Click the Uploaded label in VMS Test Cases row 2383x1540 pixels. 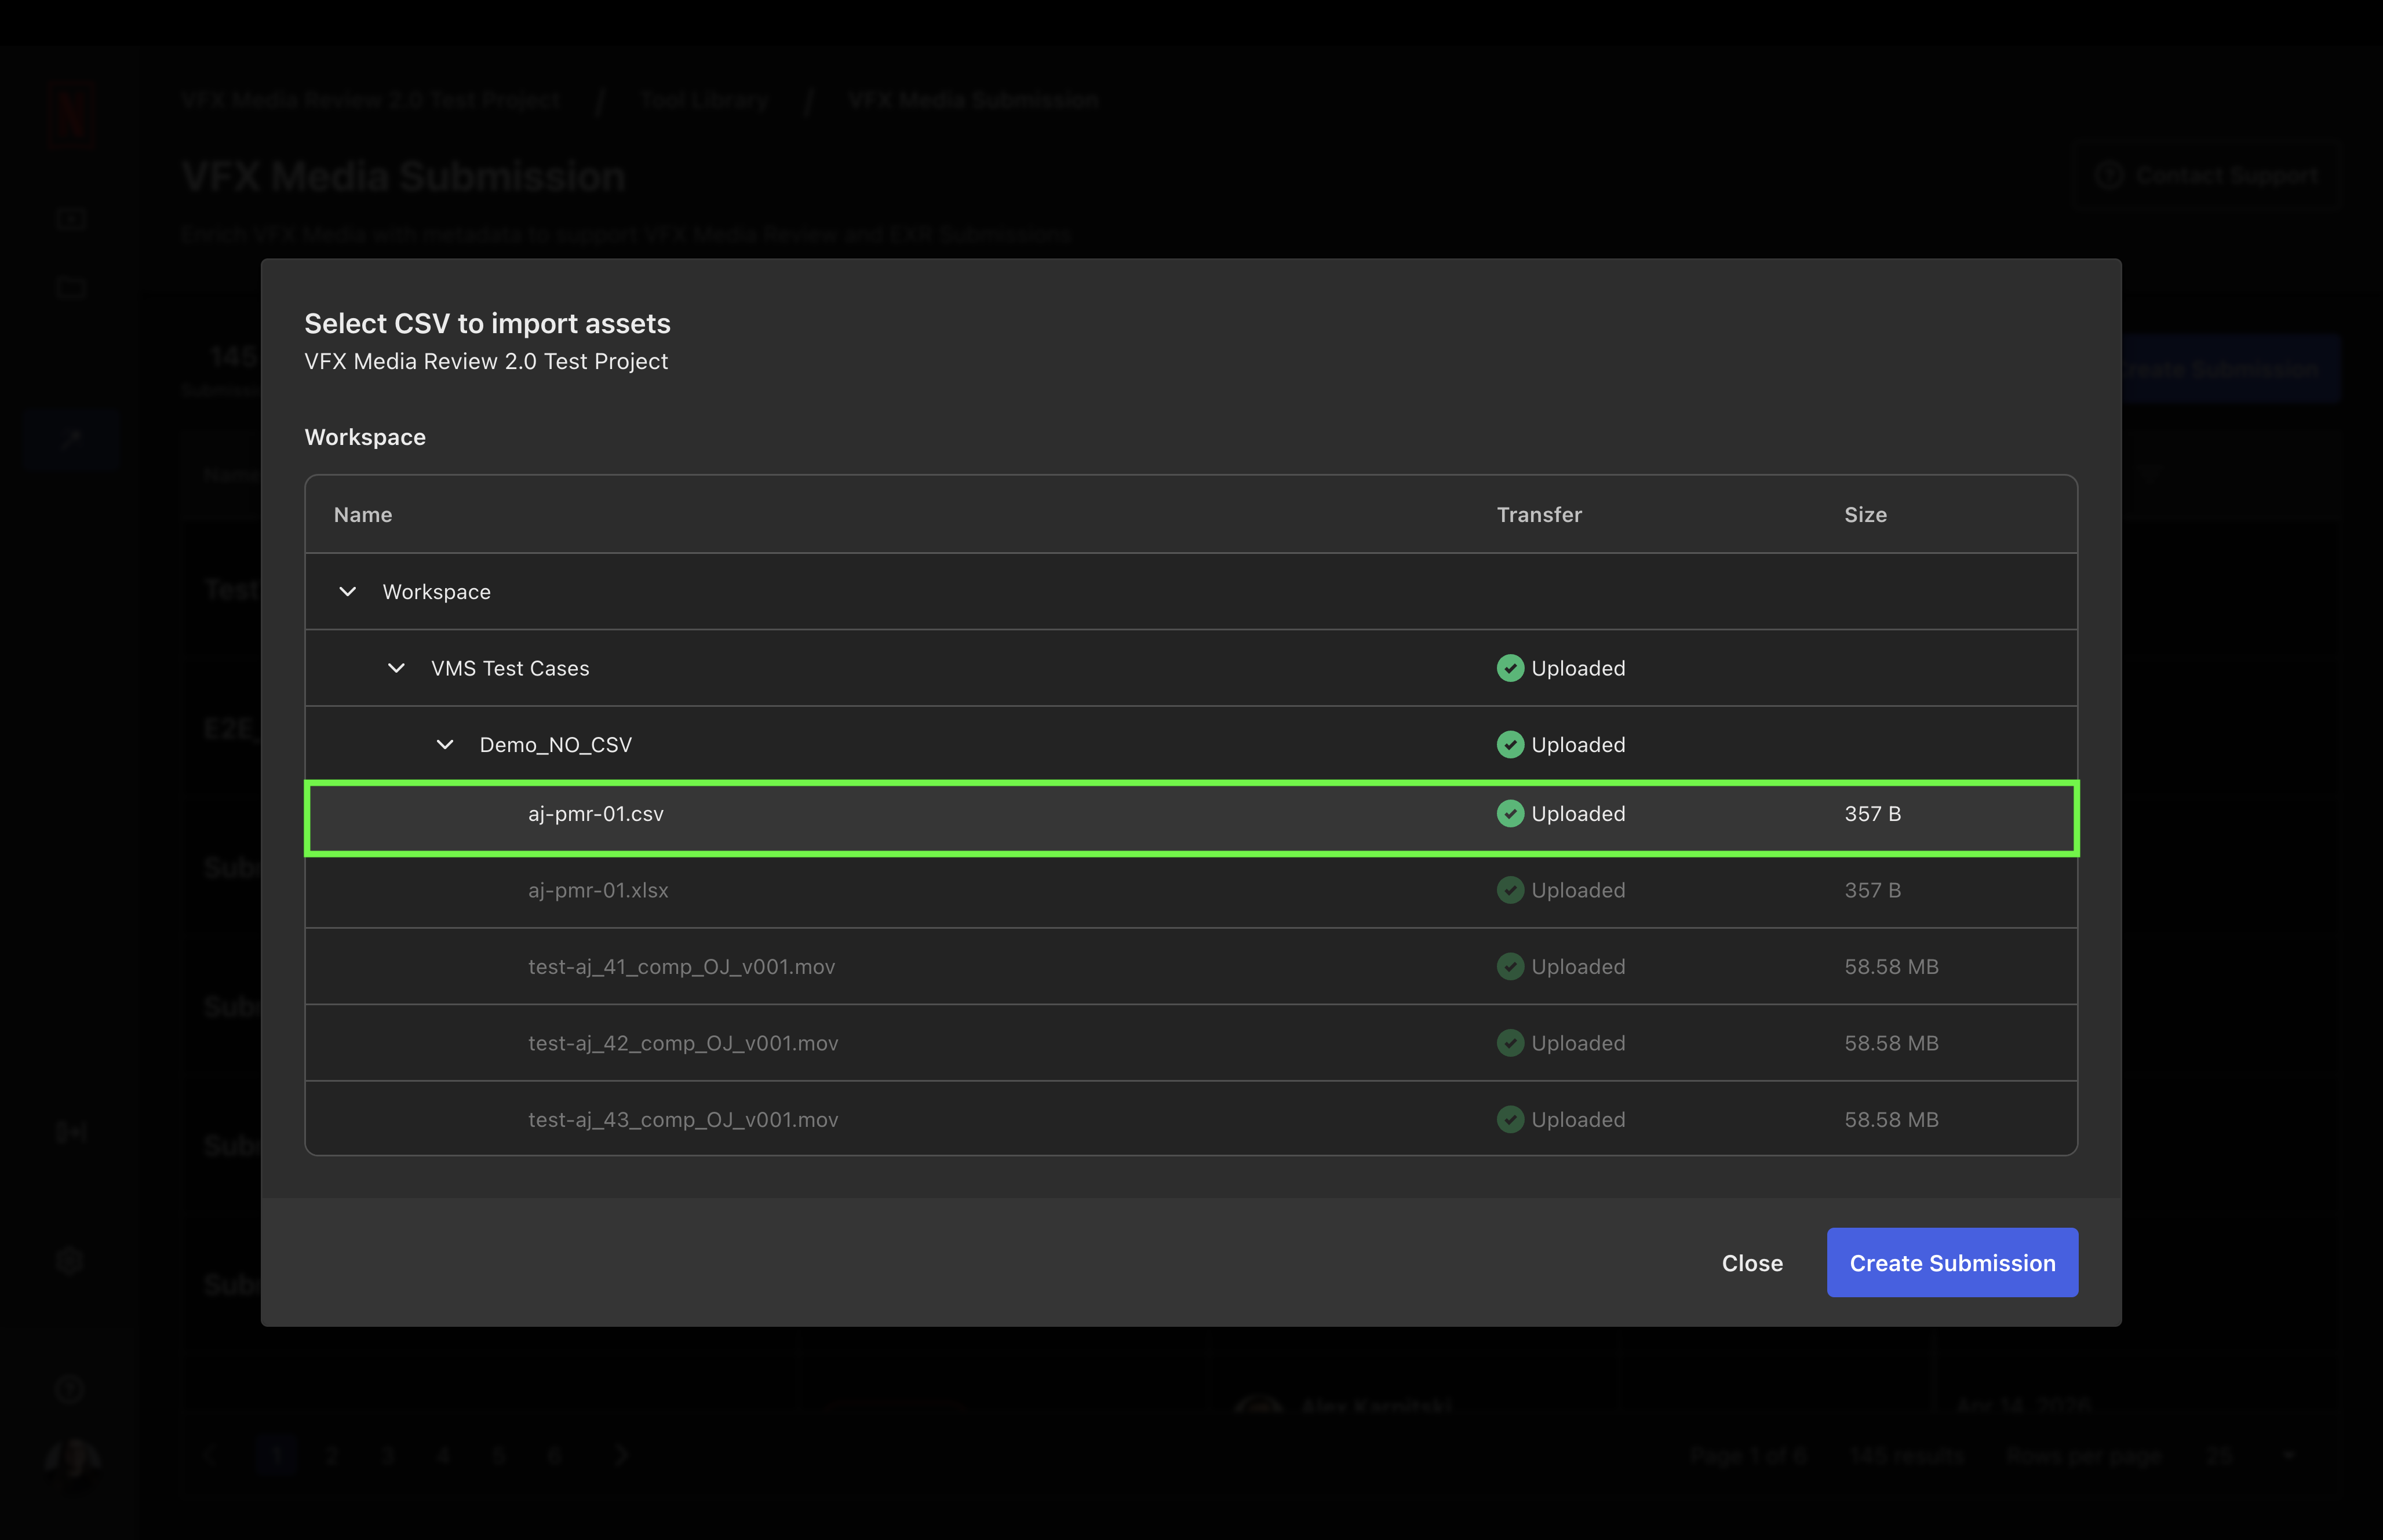pyautogui.click(x=1578, y=668)
